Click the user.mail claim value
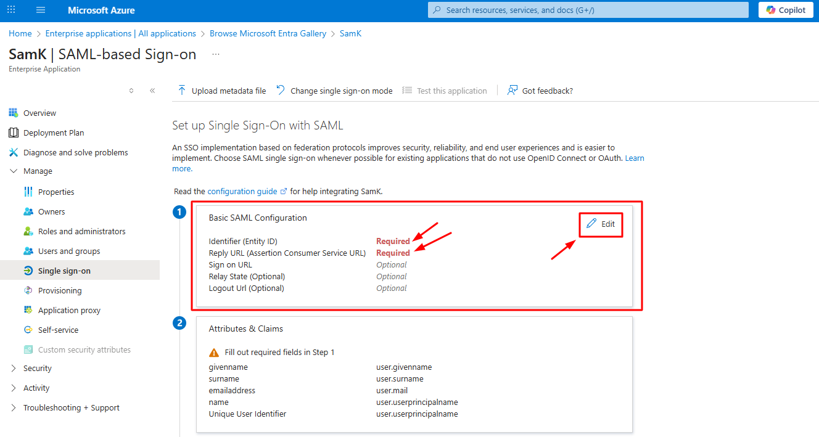 [x=392, y=390]
